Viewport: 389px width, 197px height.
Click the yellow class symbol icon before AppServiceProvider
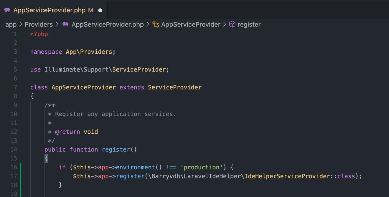point(155,24)
